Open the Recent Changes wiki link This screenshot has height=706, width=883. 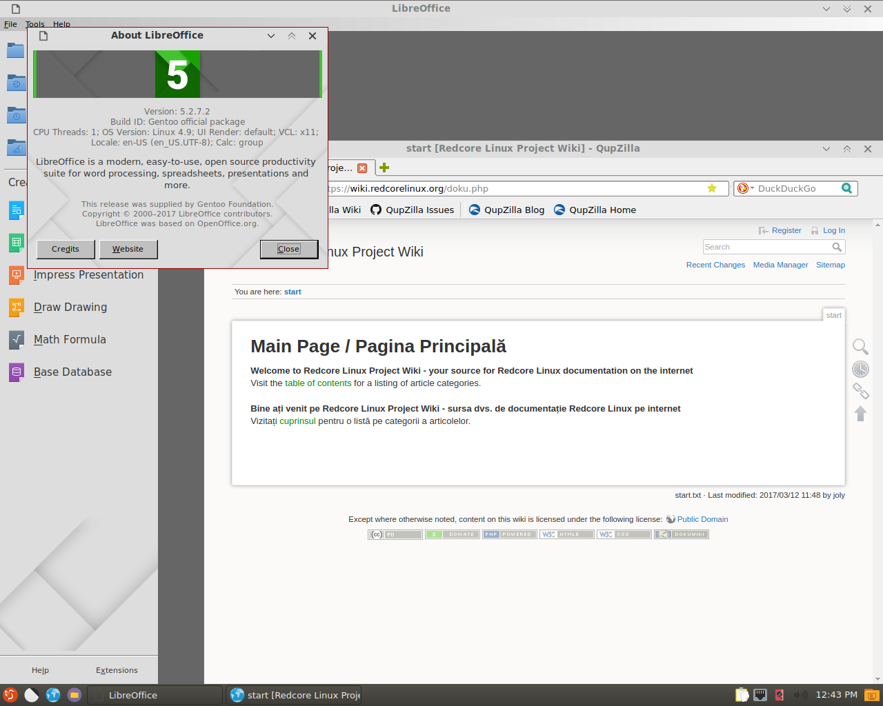(x=715, y=265)
